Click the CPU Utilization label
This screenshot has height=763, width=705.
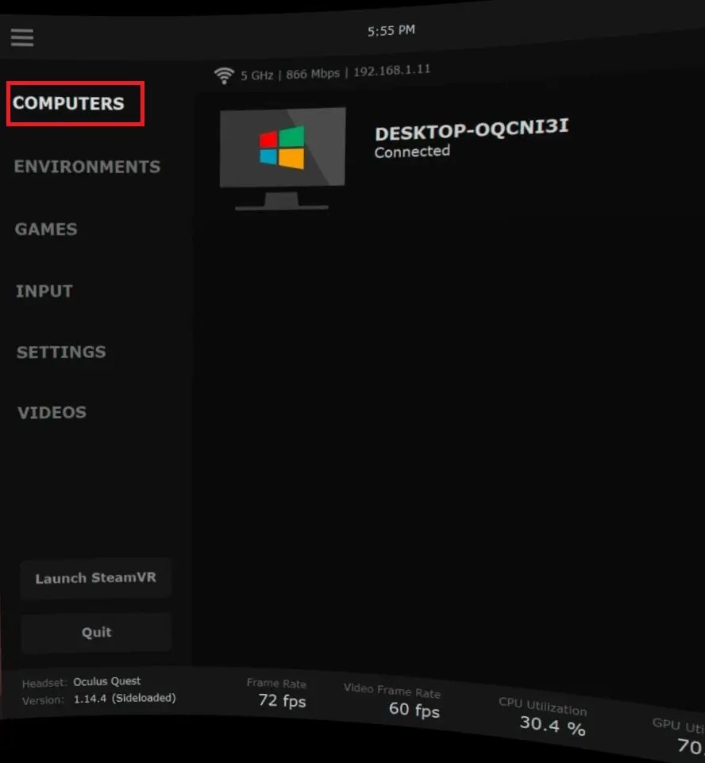coord(542,706)
